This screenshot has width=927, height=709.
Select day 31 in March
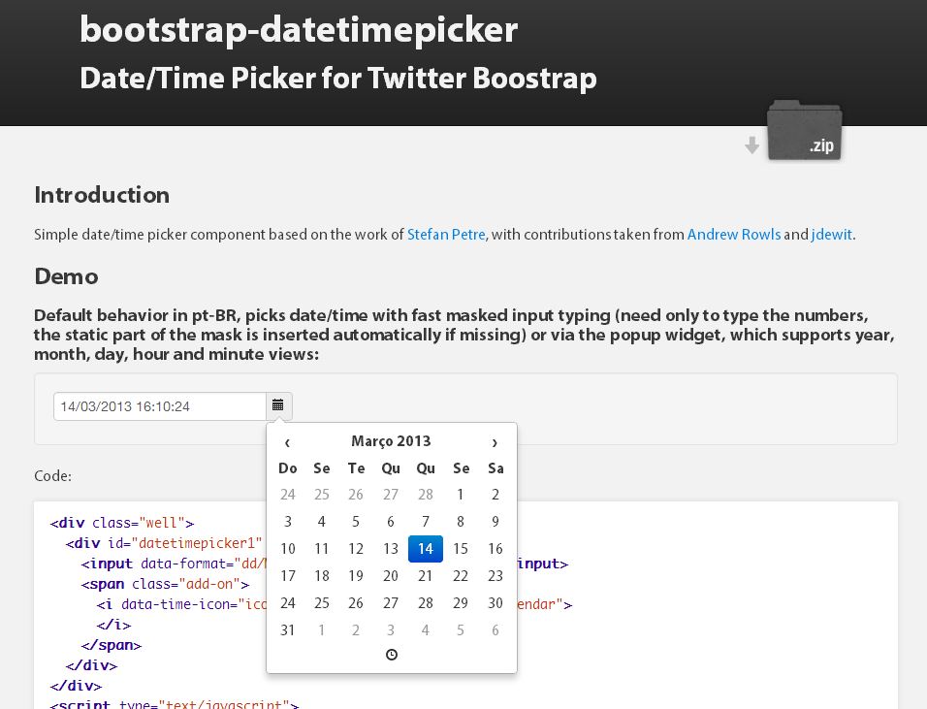pyautogui.click(x=288, y=630)
